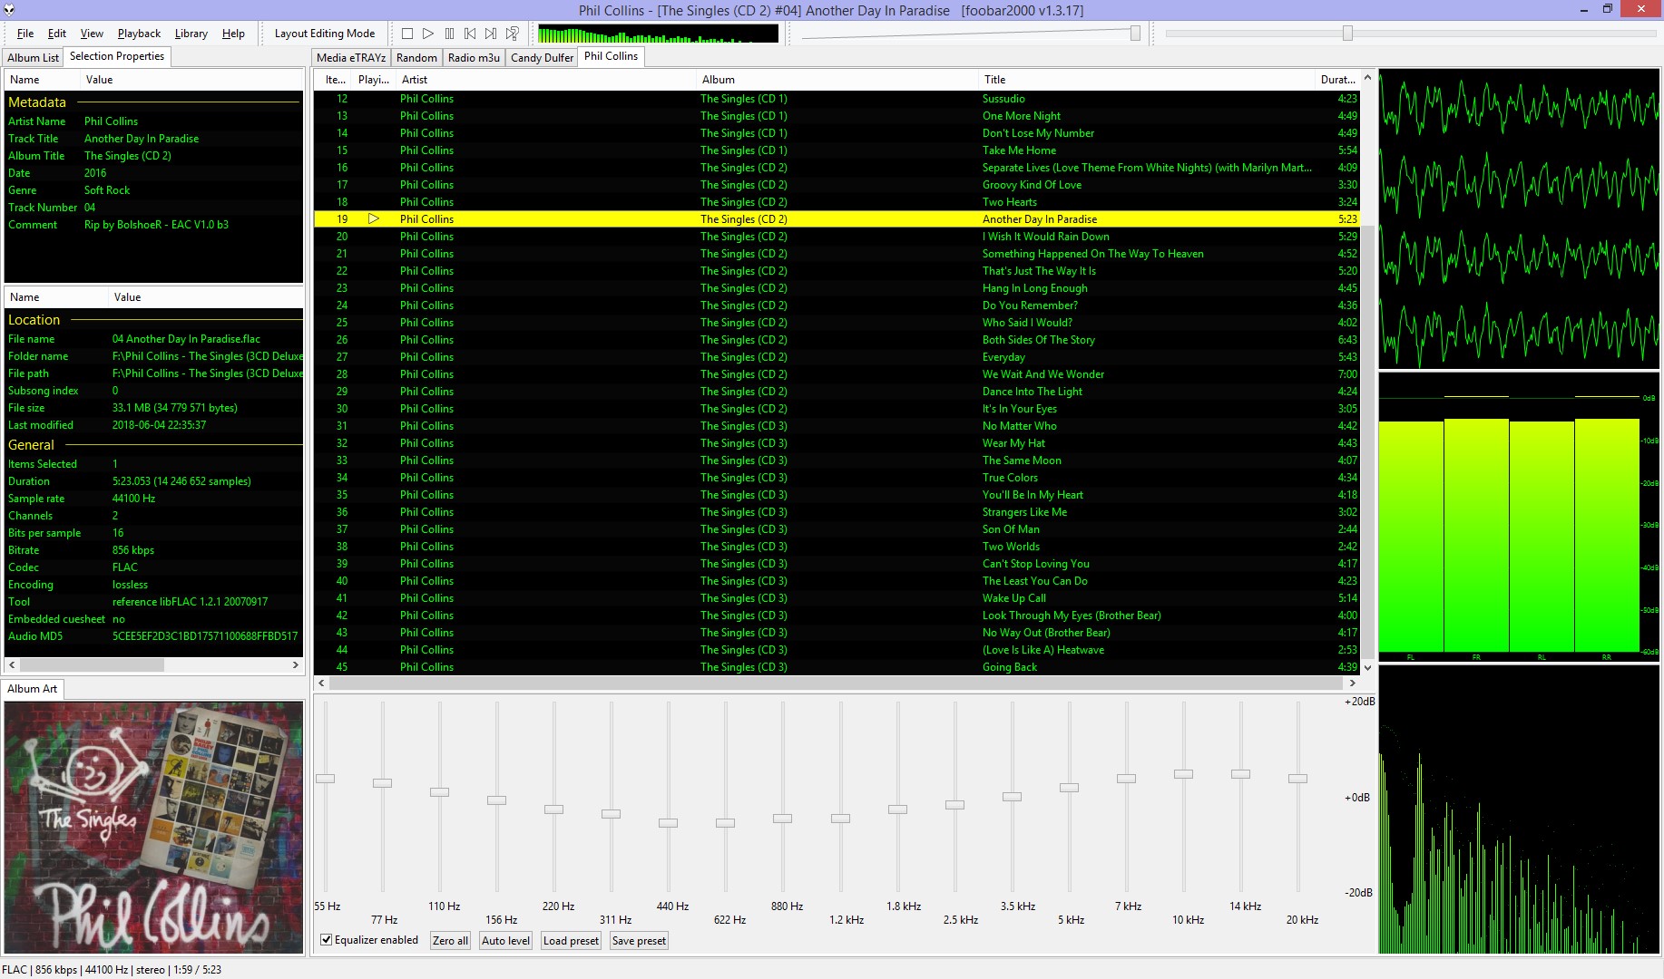1664x979 pixels.
Task: Switch to the Media eTRAYz tab
Action: (349, 57)
